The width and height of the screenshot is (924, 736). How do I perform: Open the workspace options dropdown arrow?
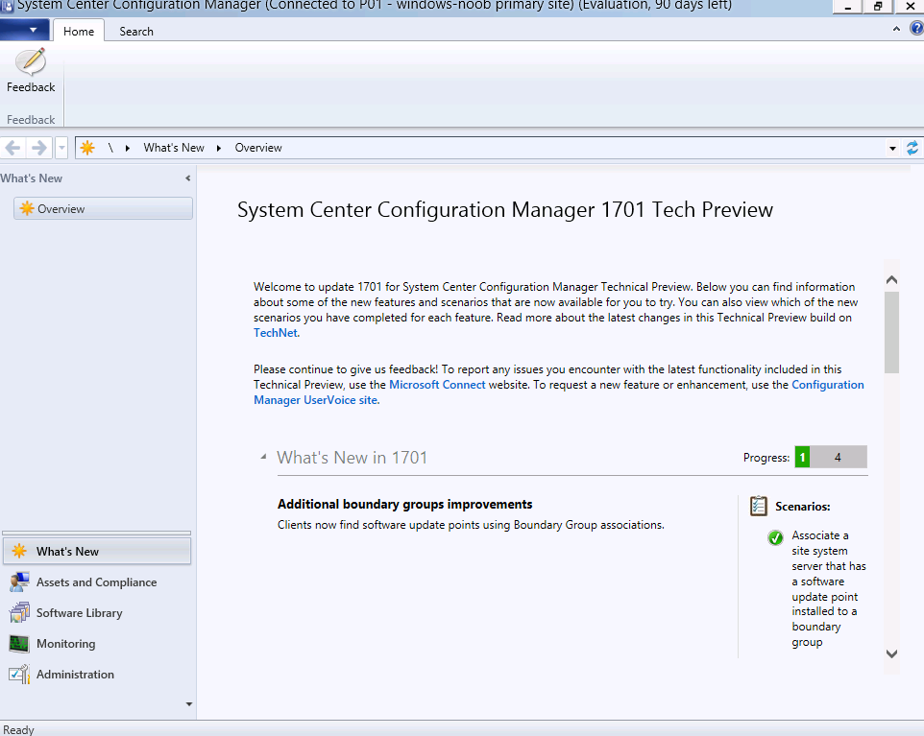click(x=188, y=703)
